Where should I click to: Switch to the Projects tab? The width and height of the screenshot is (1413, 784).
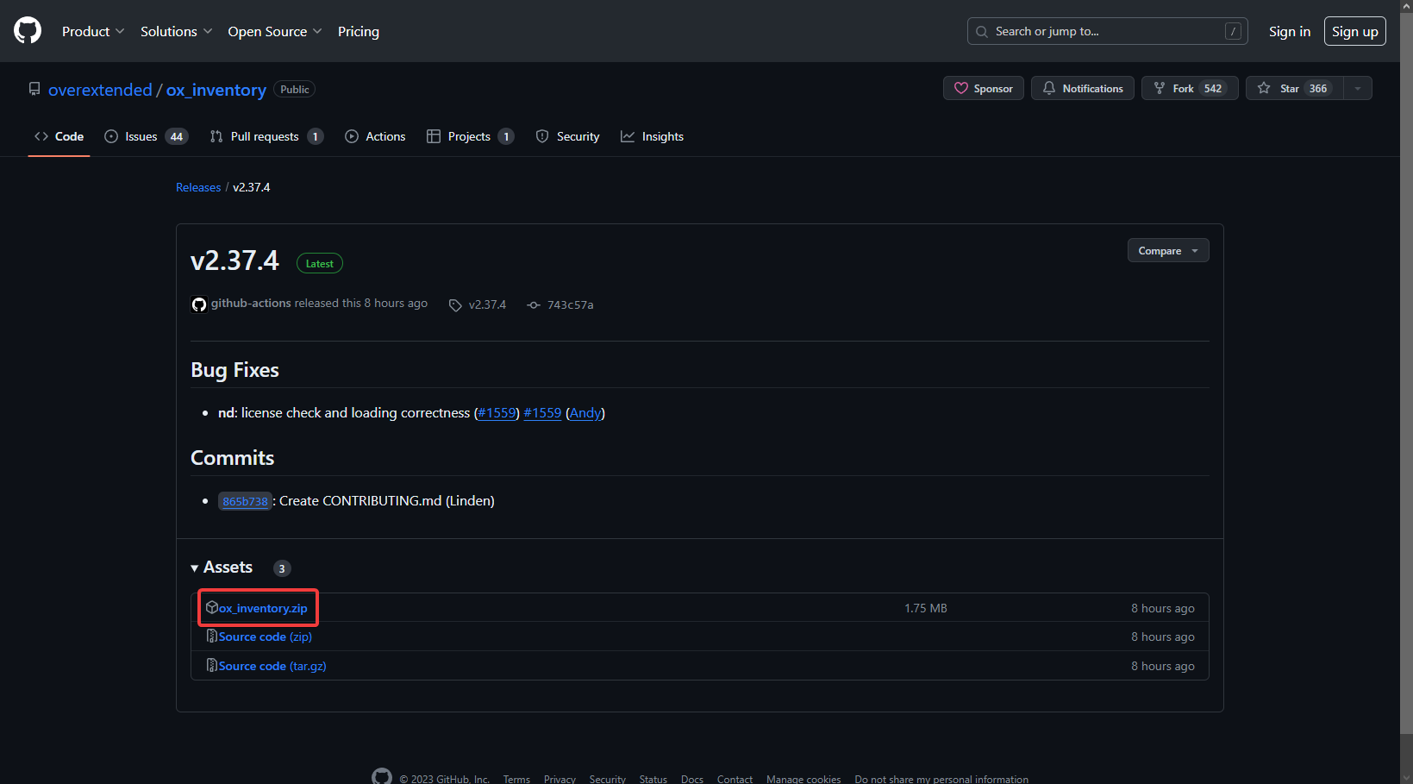470,136
